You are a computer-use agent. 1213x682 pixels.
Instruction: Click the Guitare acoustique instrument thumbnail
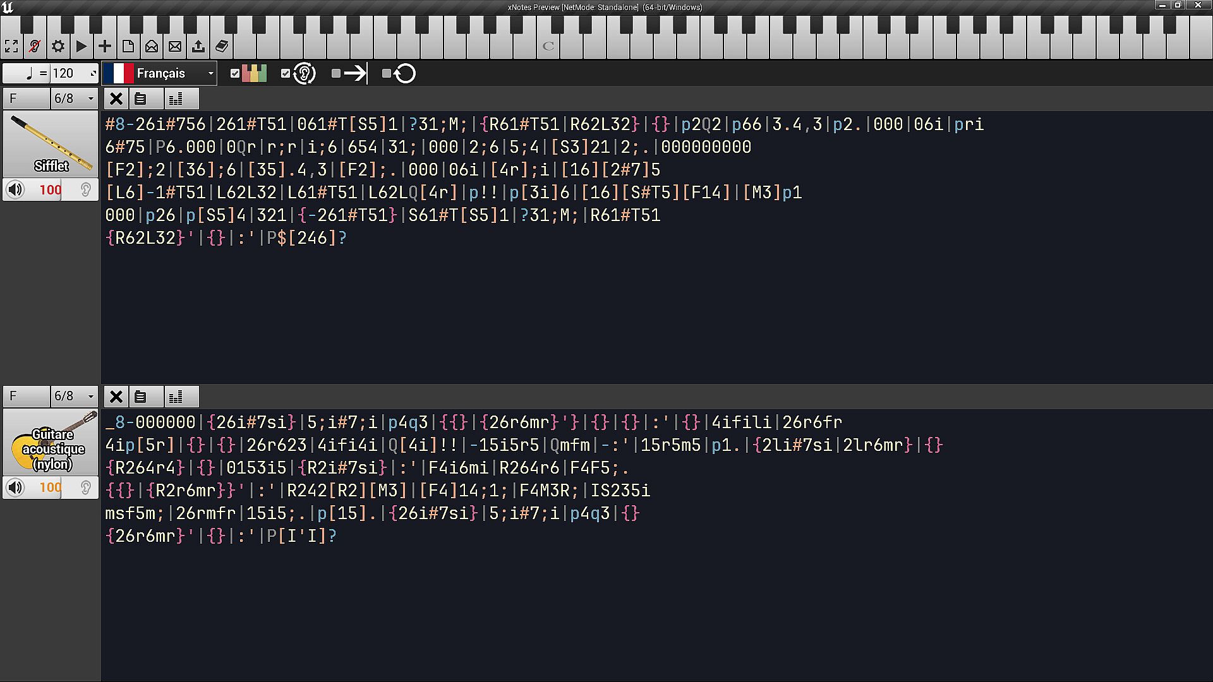51,442
